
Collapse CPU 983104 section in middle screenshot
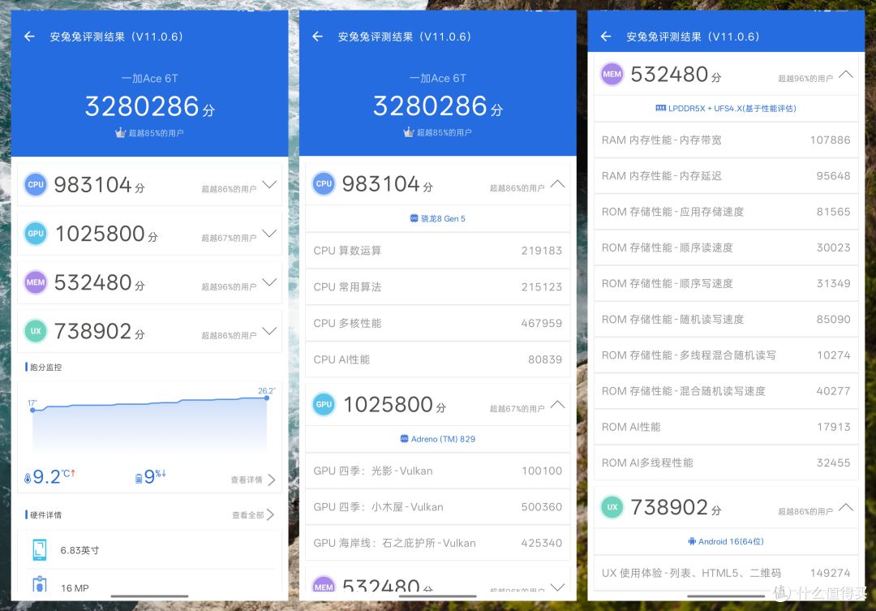coord(557,183)
